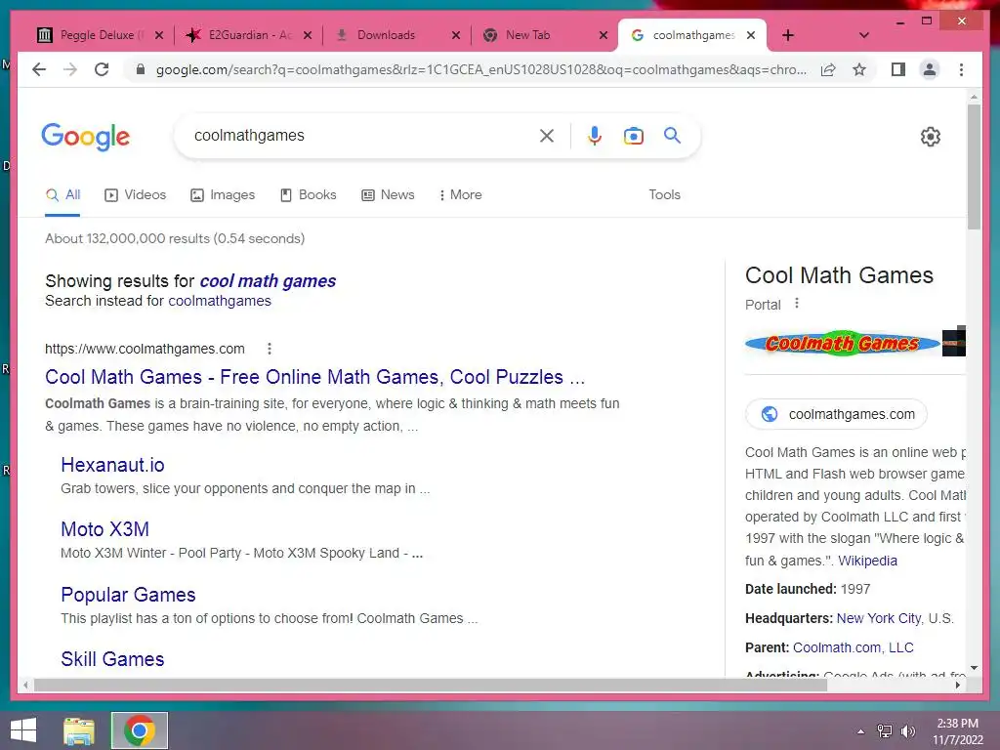Click the vertical scrollbar thumb
Screen dimensions: 1000x750
[974, 167]
